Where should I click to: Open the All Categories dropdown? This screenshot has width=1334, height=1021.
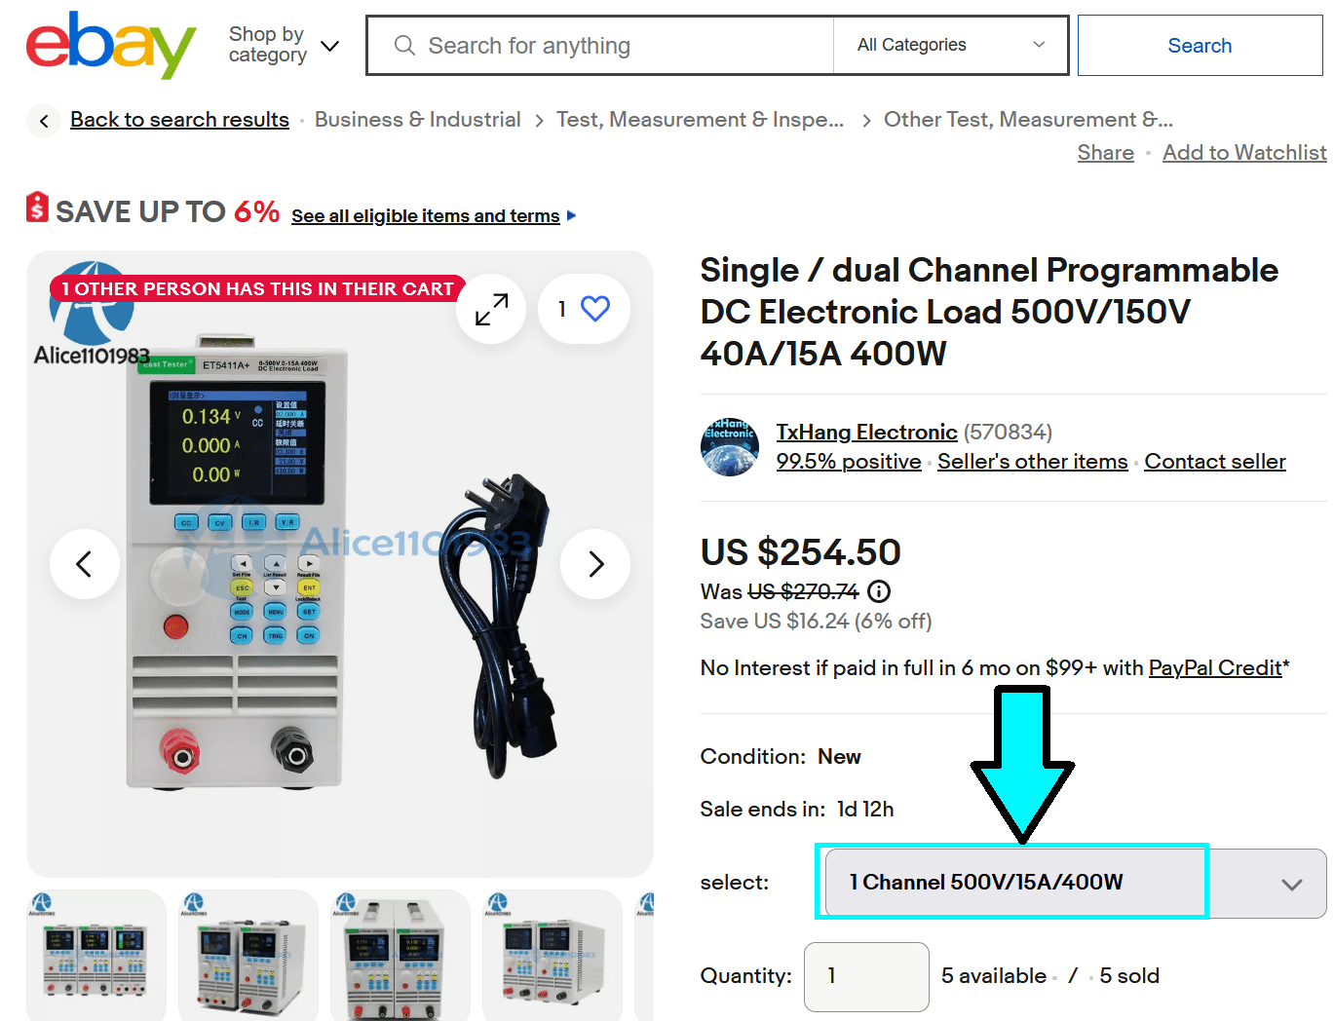(951, 45)
